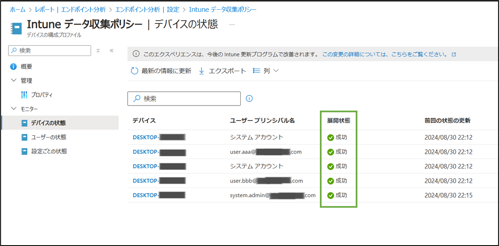Screen dimensions: 499x246
Task: Click the 成功 text in the system.admin row
Action: pos(341,195)
